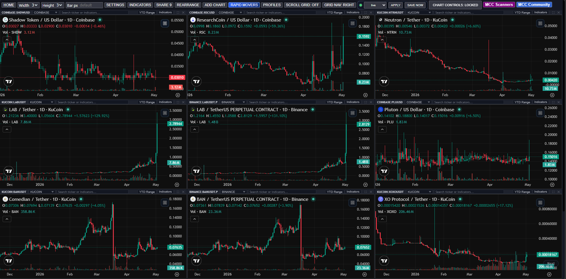Collapse legend chevron on Shadow Token chart

(6, 40)
